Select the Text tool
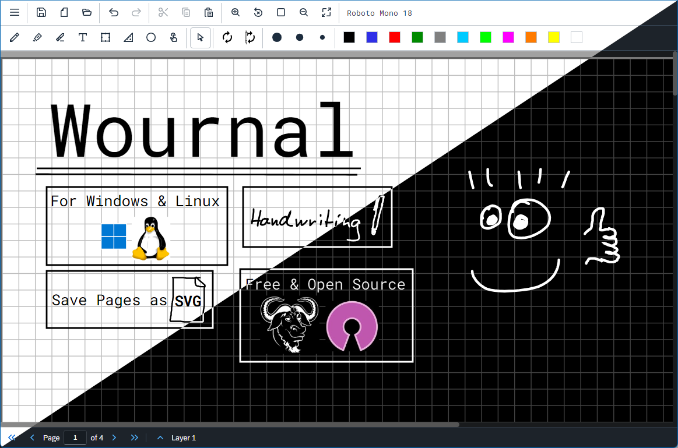 coord(83,38)
